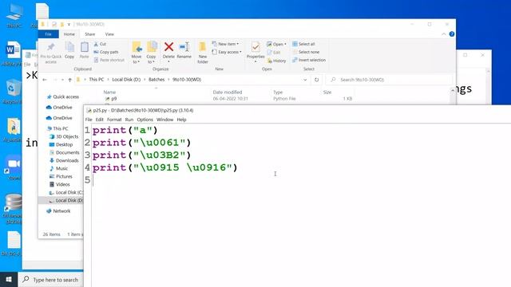Open IDLE Edit menu

pyautogui.click(x=99, y=120)
